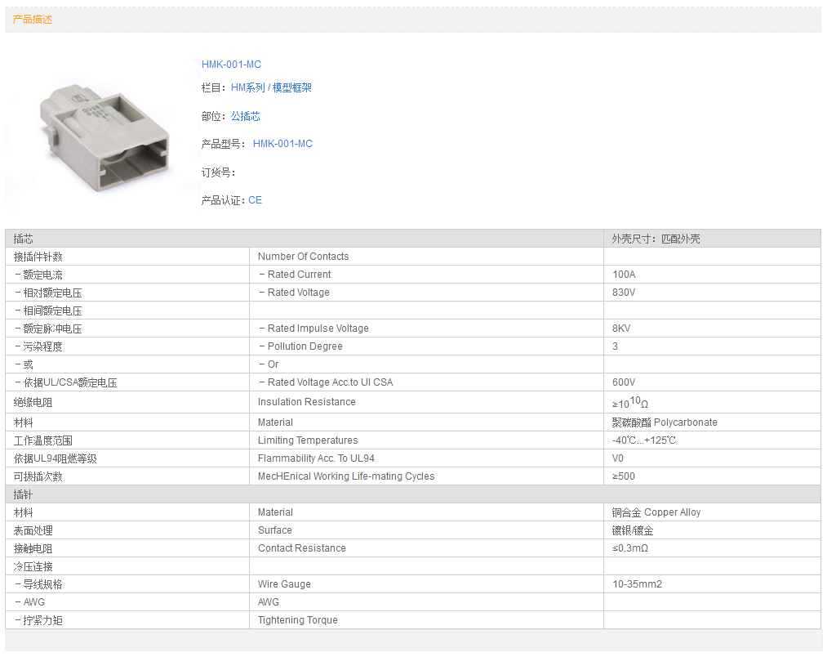Click the 100A rated current value

click(x=624, y=275)
